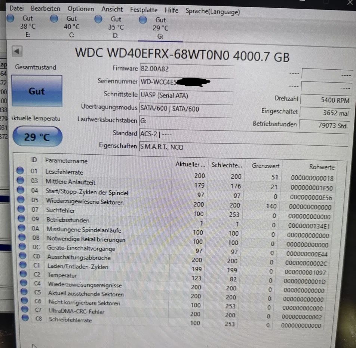Click status orb of C5 Aktuell ausstehende Sektoren

[x=24, y=291]
